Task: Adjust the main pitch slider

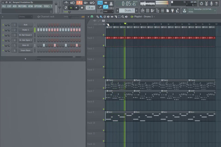Action: click(59, 7)
